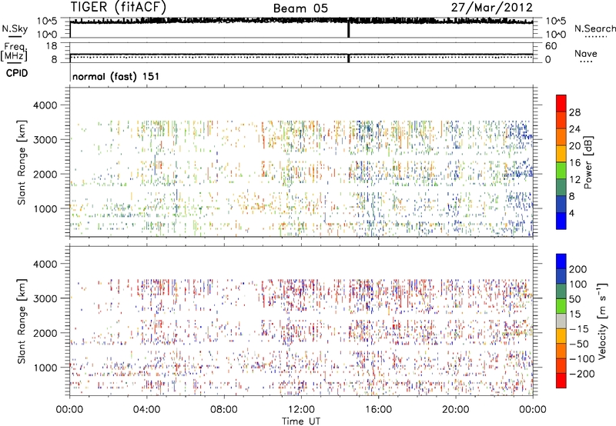Viewport: 616px width, 426px height.
Task: Click the -200 value on velocity colorbar
Action: pyautogui.click(x=582, y=374)
